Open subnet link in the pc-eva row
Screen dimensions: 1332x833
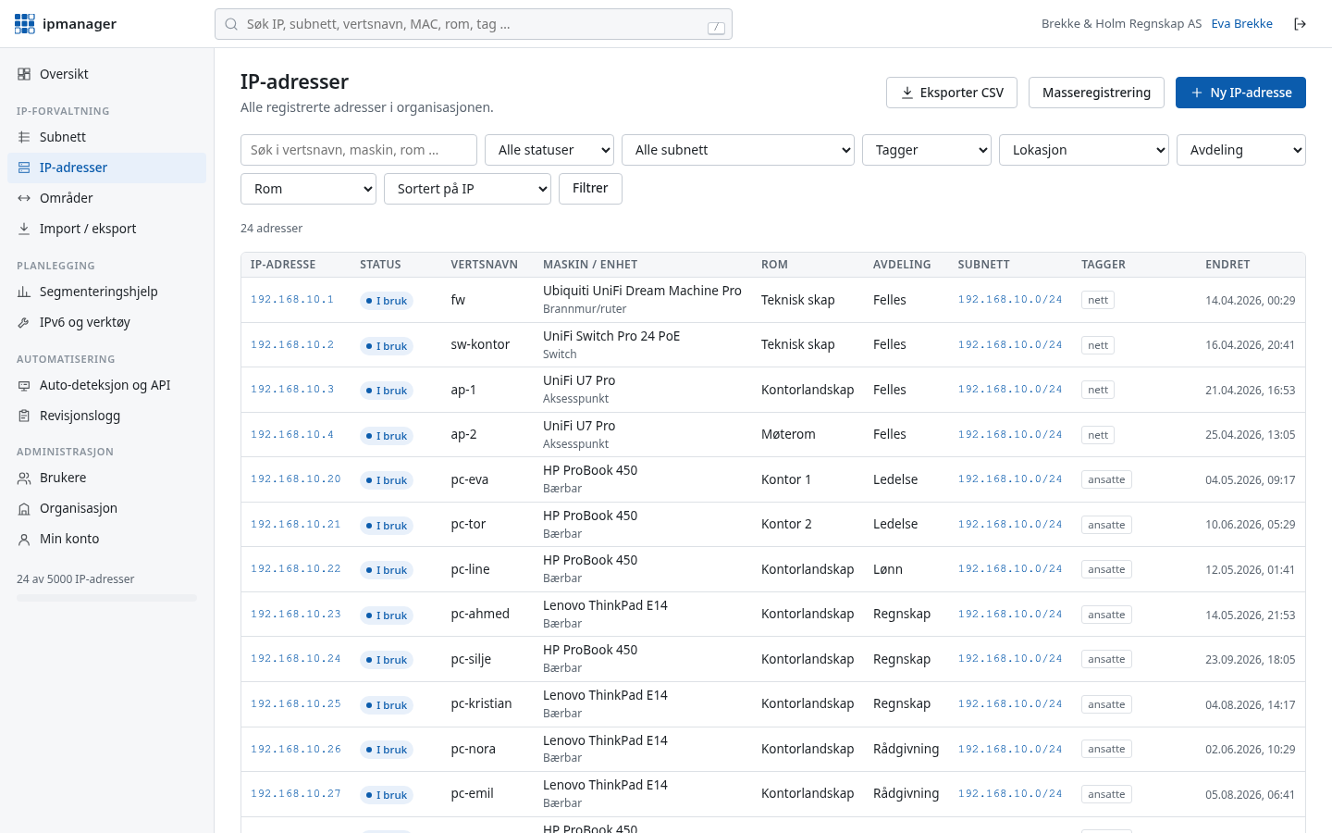point(1010,479)
